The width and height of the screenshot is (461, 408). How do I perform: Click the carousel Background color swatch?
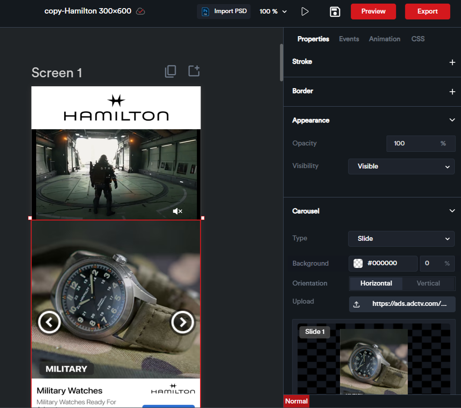tap(358, 263)
